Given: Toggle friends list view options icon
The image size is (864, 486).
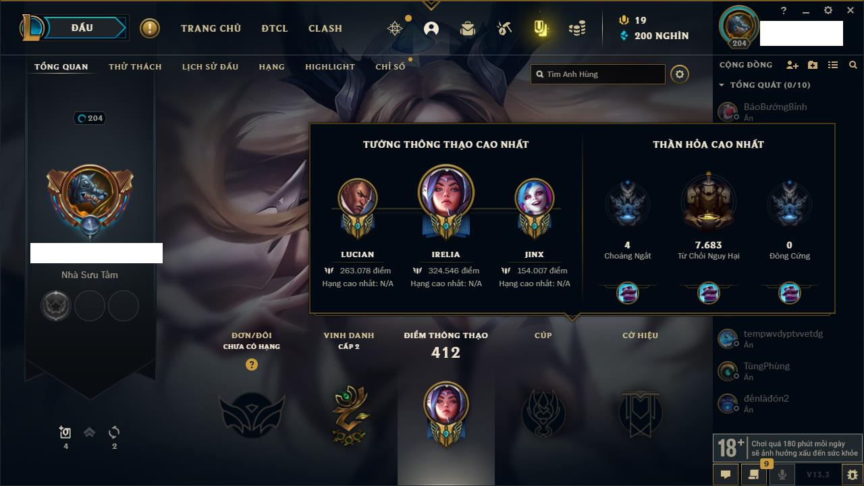Looking at the screenshot, I should (x=833, y=65).
